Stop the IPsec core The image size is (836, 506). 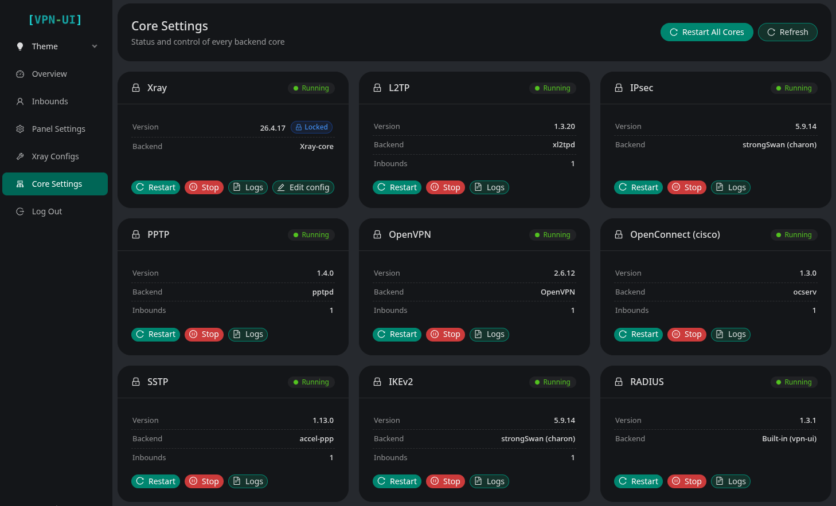[x=687, y=187]
